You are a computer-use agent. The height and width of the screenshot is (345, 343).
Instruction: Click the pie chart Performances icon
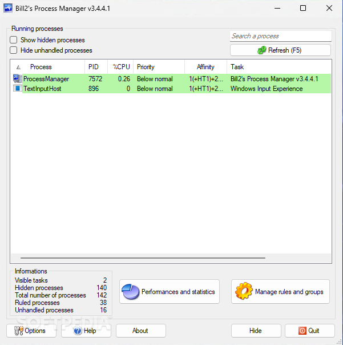(x=130, y=292)
